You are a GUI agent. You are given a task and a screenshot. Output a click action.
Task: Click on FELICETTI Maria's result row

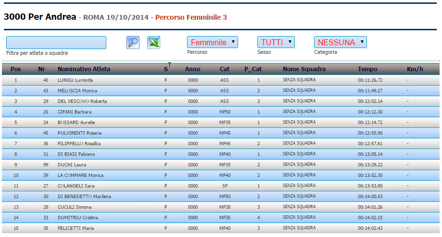tap(76, 228)
